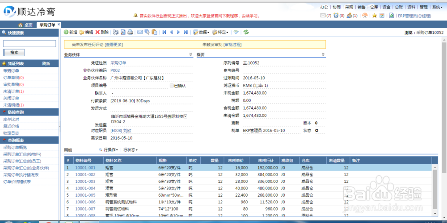
Task: Open 采购订单概览 report
Action: click(x=15, y=147)
